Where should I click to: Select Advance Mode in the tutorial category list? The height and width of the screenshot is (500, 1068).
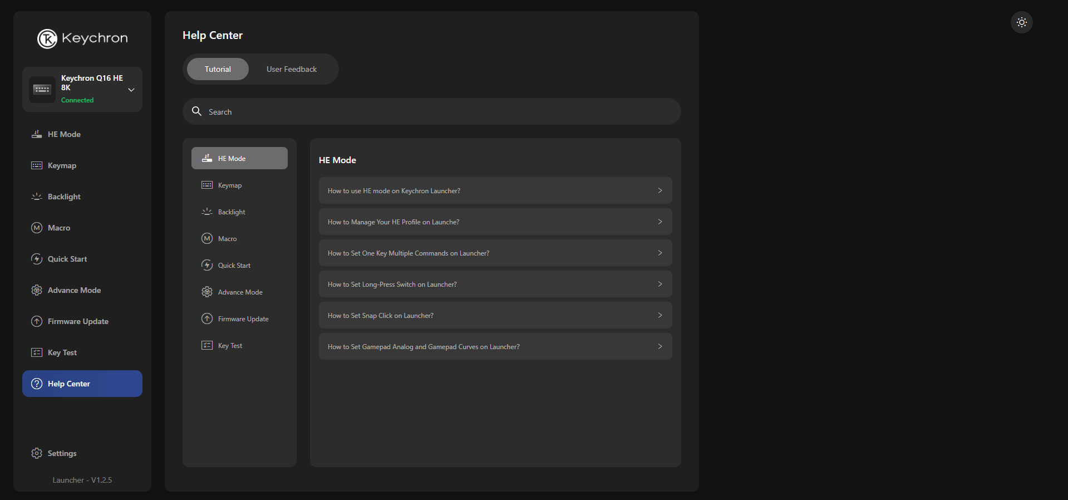240,292
